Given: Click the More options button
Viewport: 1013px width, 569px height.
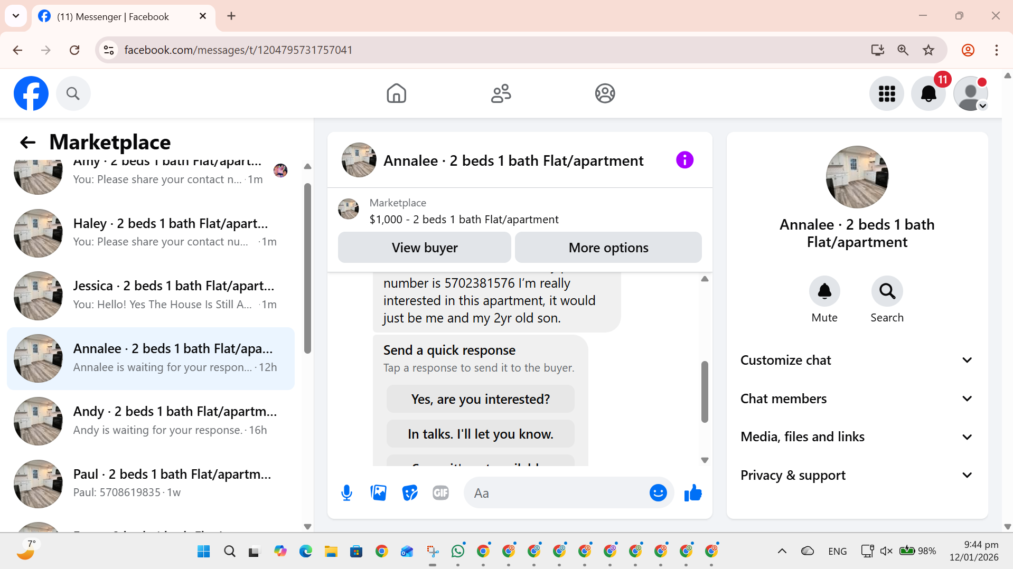Looking at the screenshot, I should tap(608, 248).
